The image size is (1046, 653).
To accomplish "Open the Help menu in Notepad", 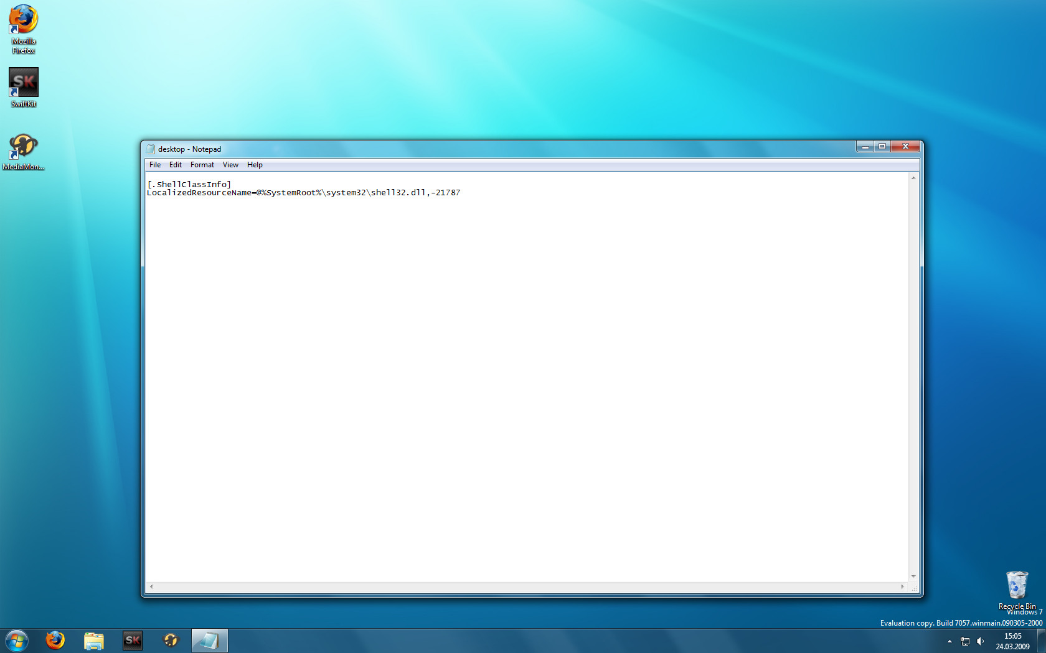I will pyautogui.click(x=255, y=165).
